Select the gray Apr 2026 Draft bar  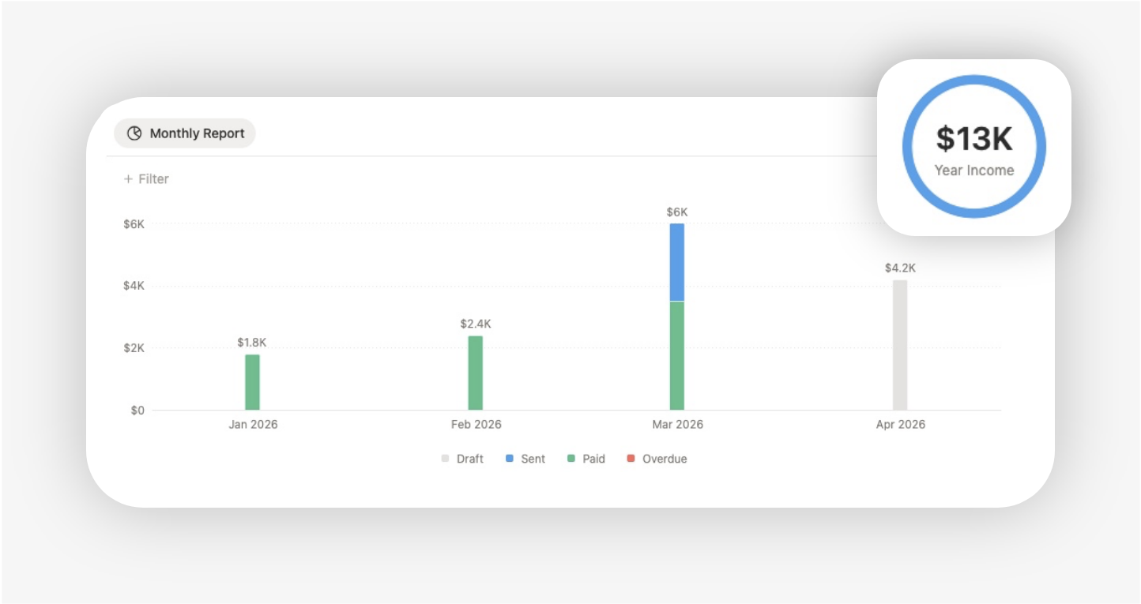point(900,345)
